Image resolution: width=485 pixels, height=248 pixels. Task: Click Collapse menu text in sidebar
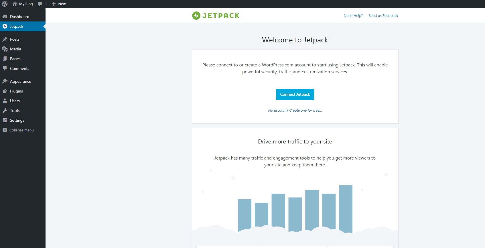(21, 130)
